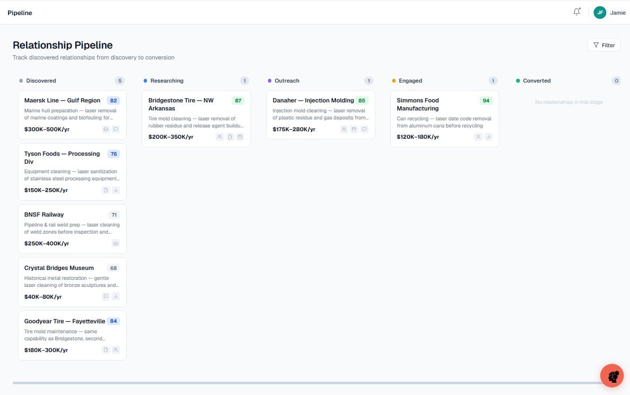
Task: Click the Discovered count badge 5
Action: click(x=120, y=81)
